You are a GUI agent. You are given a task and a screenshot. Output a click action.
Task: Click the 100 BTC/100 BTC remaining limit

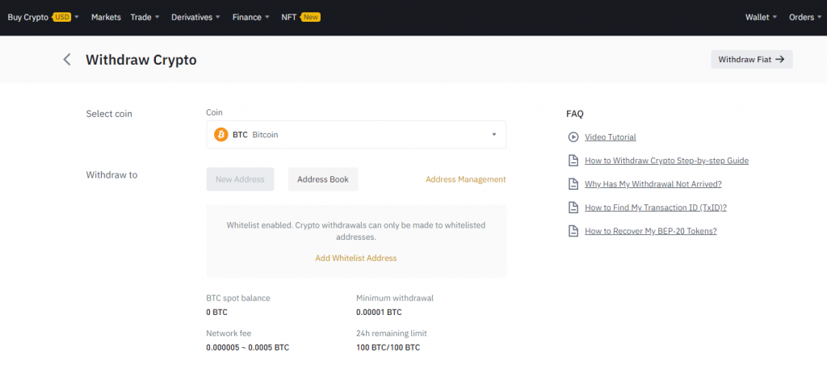[x=388, y=347]
